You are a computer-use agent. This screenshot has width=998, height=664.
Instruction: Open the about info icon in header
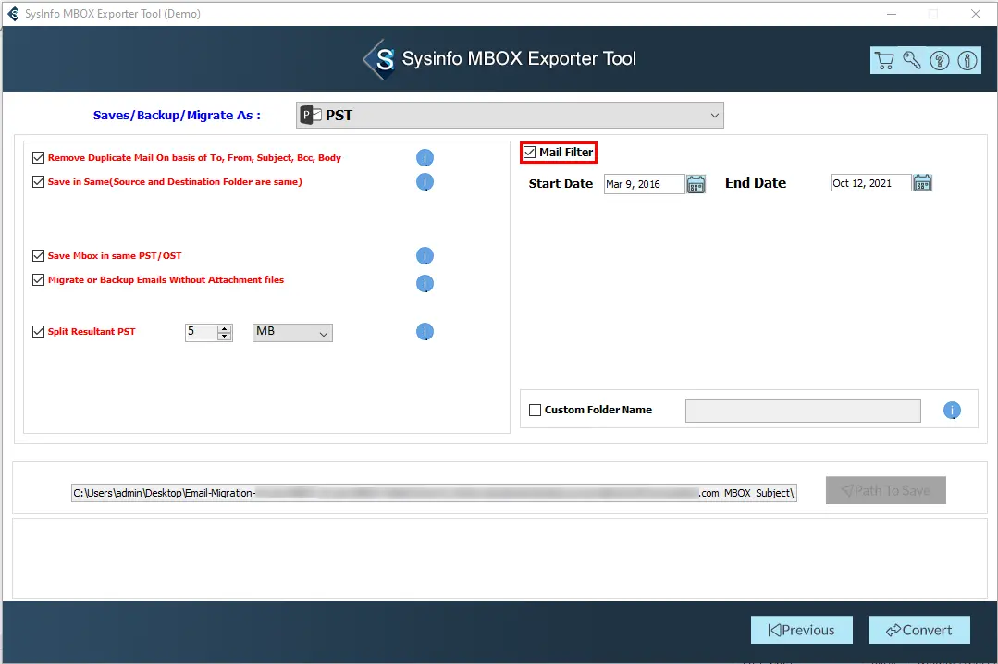pyautogui.click(x=967, y=60)
